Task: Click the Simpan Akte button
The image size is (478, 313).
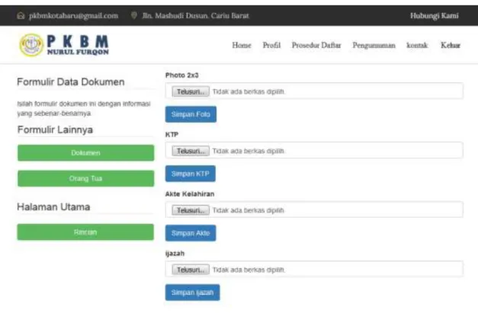Action: pos(191,233)
